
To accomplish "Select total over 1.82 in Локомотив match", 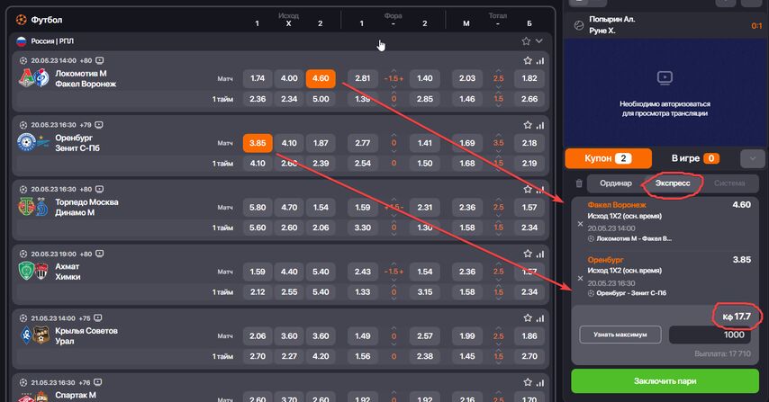I will pos(529,78).
